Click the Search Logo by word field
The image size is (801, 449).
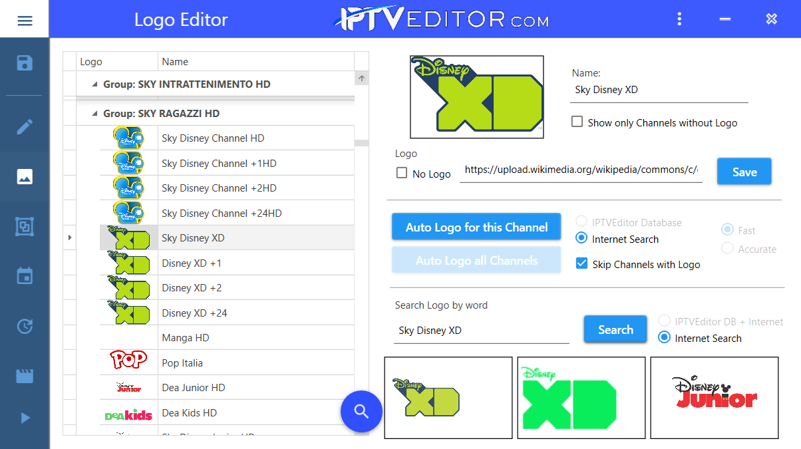coord(482,331)
